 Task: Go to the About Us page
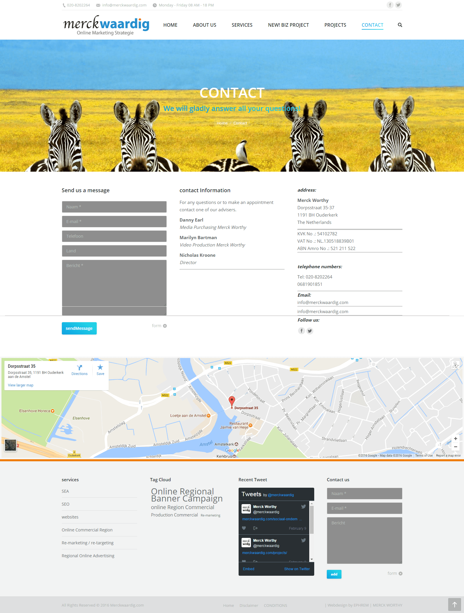[204, 25]
